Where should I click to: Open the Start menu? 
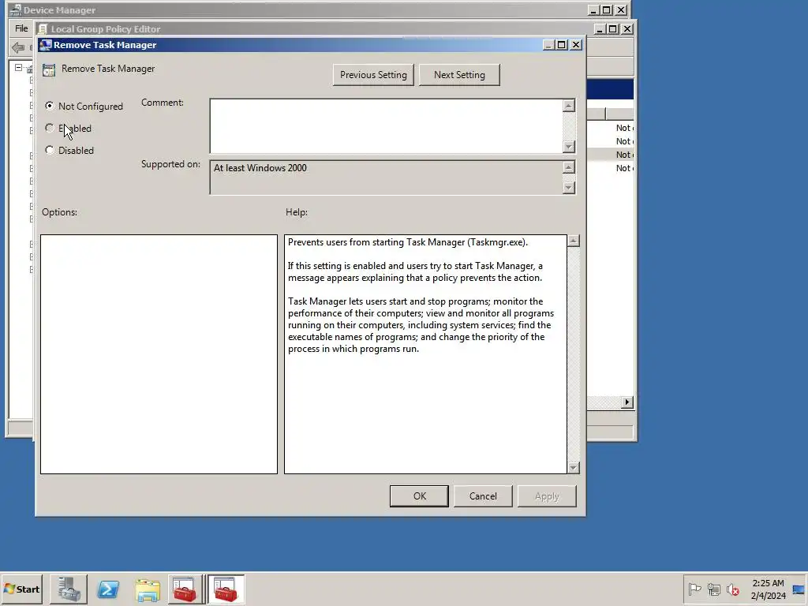(21, 589)
